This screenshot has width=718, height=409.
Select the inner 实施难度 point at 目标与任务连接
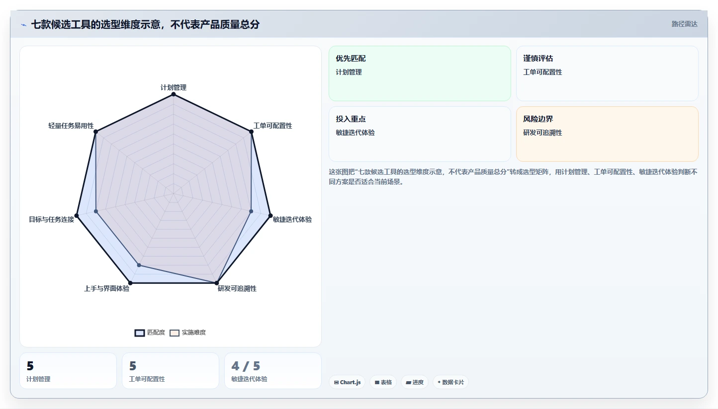tap(96, 211)
